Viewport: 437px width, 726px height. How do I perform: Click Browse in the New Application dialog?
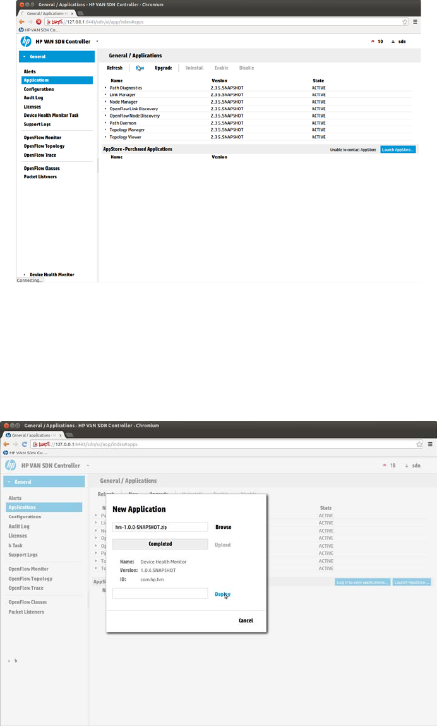point(223,527)
